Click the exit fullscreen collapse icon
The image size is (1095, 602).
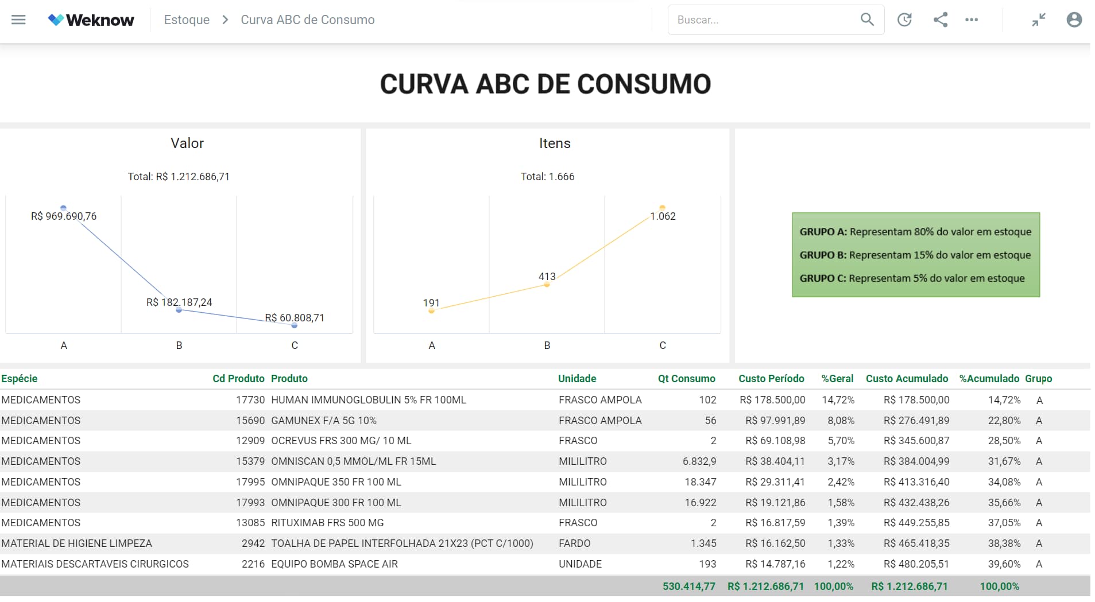pyautogui.click(x=1039, y=20)
